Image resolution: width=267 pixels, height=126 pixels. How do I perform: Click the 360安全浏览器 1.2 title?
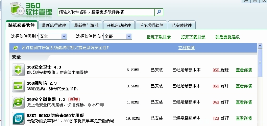click(46, 99)
